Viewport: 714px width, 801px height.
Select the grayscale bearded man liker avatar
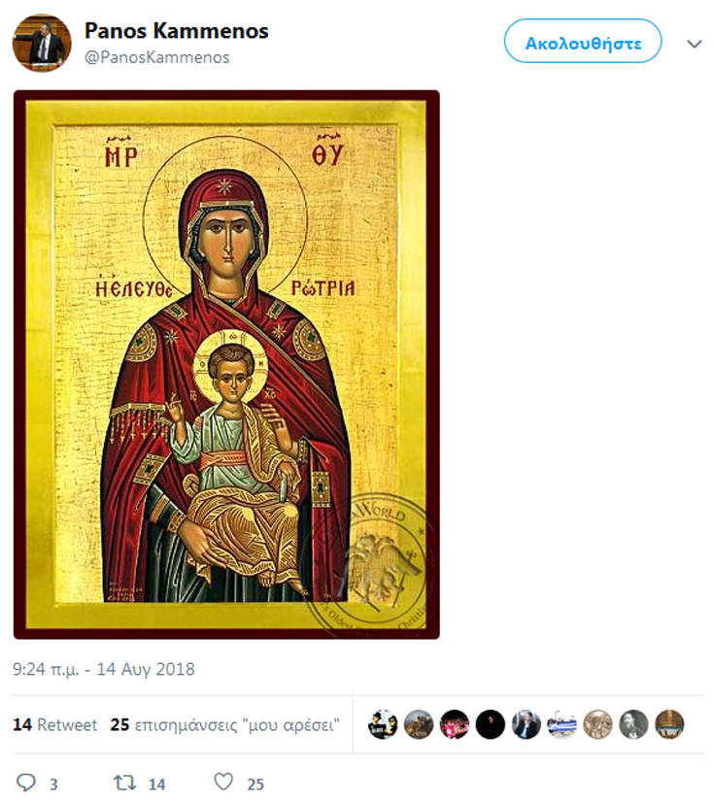tap(633, 724)
